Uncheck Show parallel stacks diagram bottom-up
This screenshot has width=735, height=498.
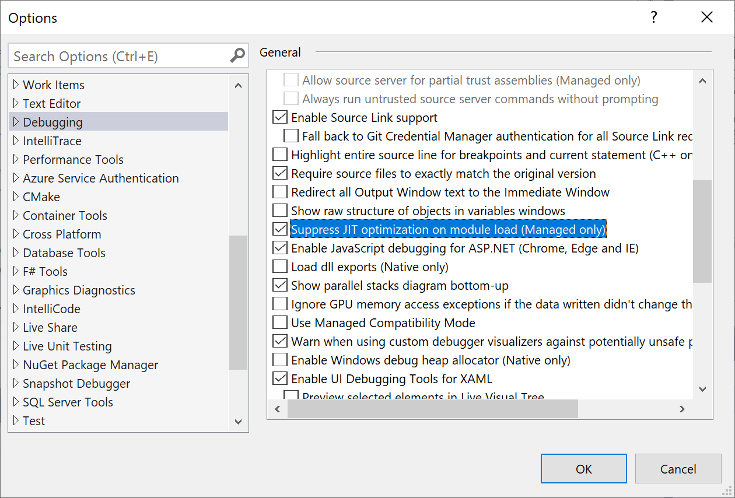pos(279,285)
